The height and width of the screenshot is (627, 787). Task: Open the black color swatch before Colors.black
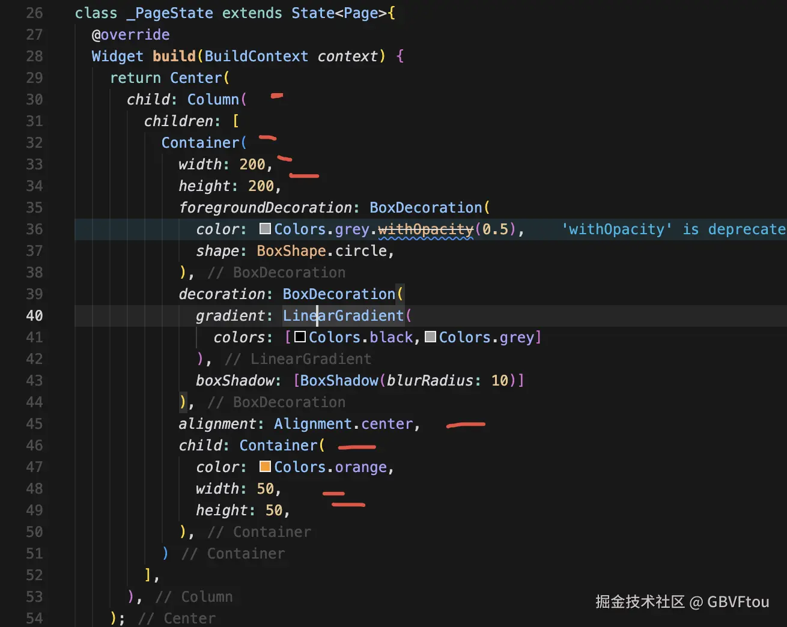tap(300, 337)
